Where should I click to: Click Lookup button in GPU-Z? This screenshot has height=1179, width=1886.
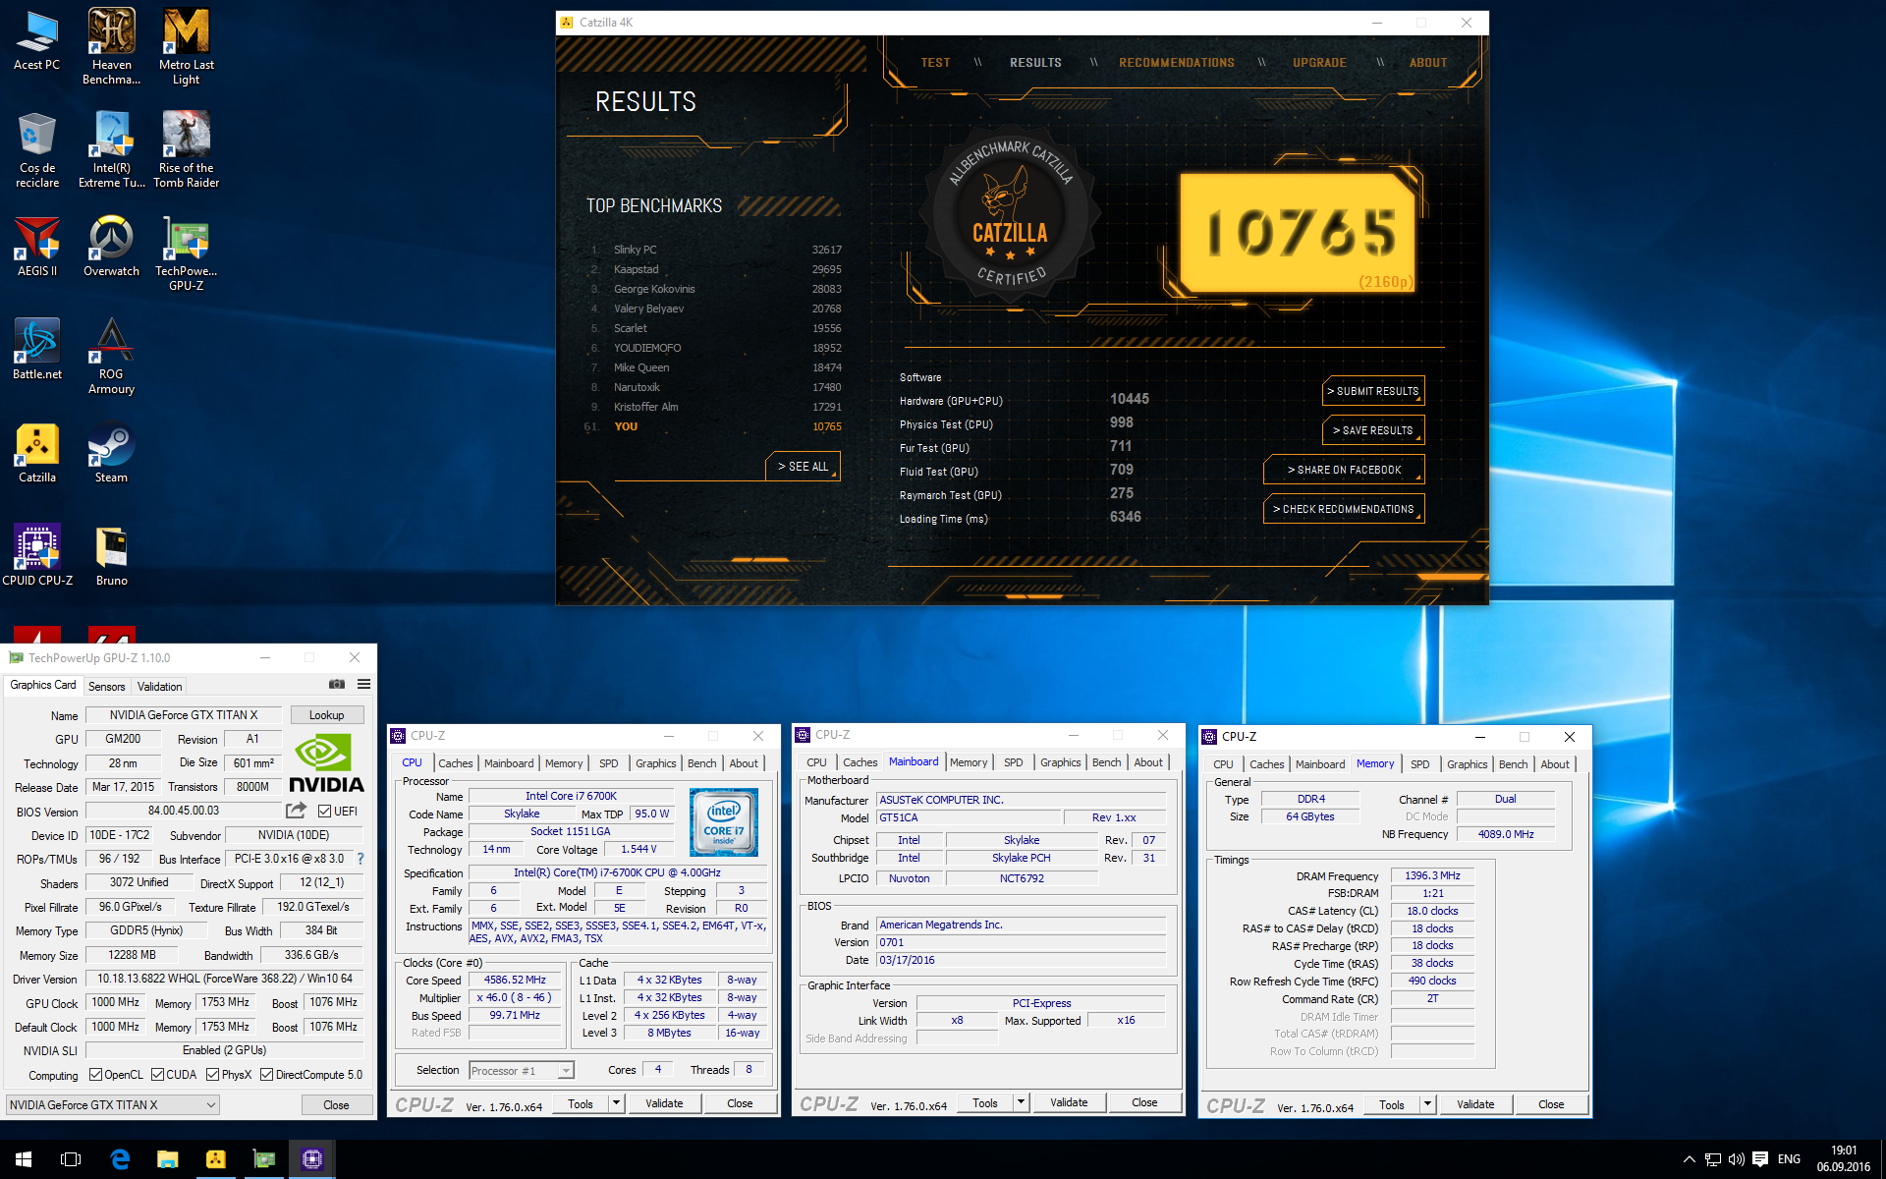[326, 715]
